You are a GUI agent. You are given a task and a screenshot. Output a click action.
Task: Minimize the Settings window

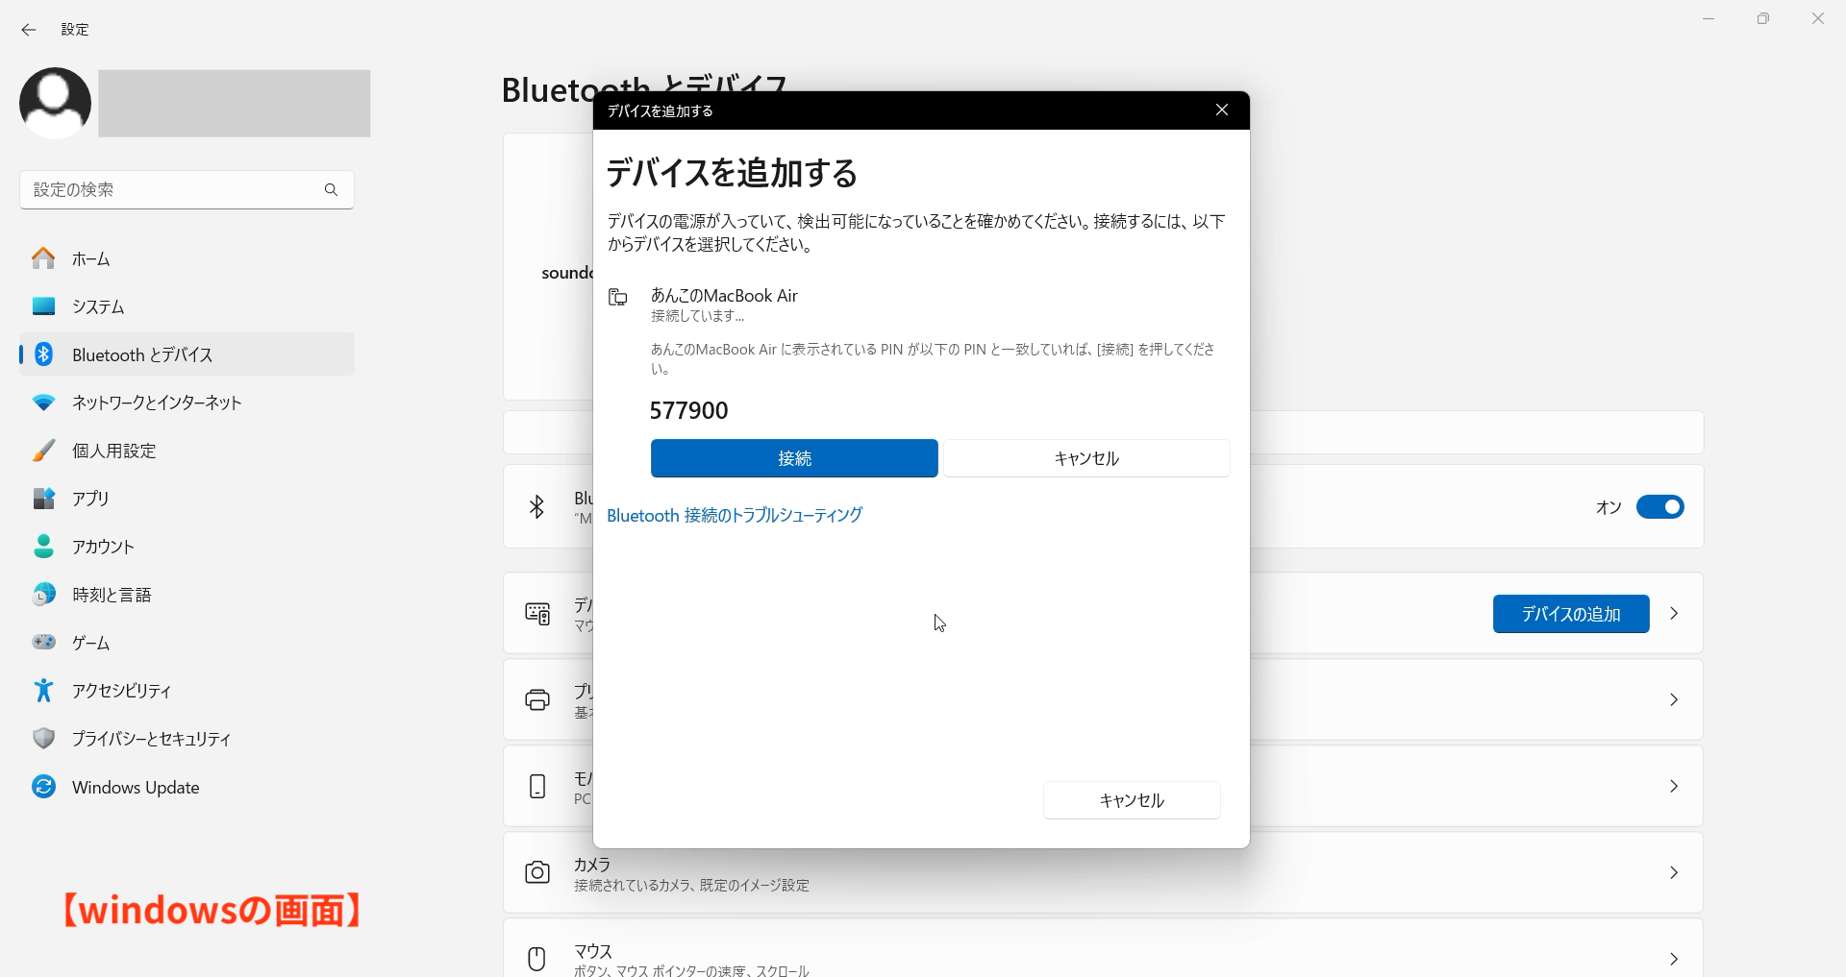tap(1709, 19)
